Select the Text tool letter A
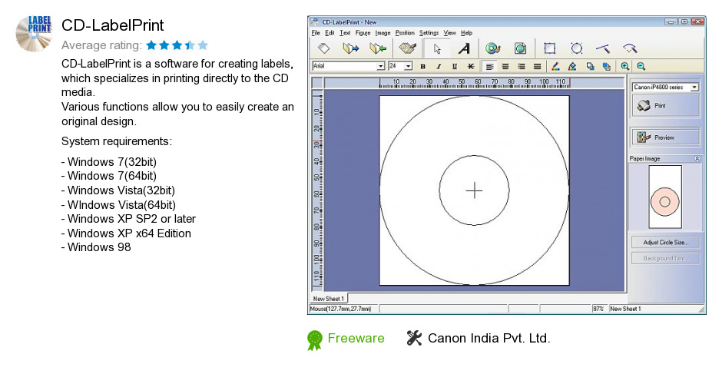The image size is (722, 374). pos(464,48)
